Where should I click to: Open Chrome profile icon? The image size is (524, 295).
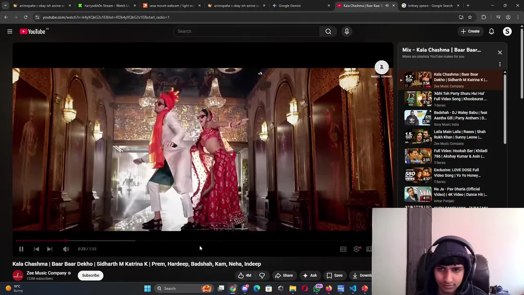[x=508, y=17]
